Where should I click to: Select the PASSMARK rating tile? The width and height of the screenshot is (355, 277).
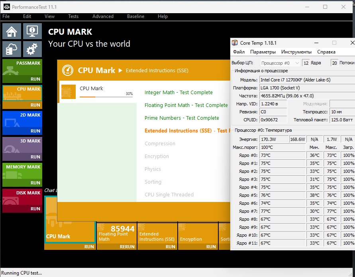tap(22, 68)
